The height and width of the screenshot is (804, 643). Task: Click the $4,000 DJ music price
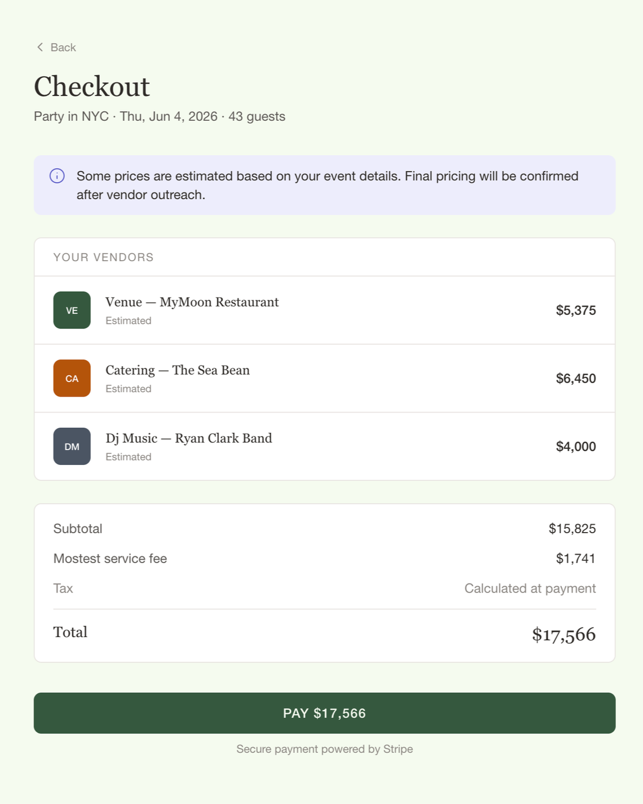(x=575, y=446)
